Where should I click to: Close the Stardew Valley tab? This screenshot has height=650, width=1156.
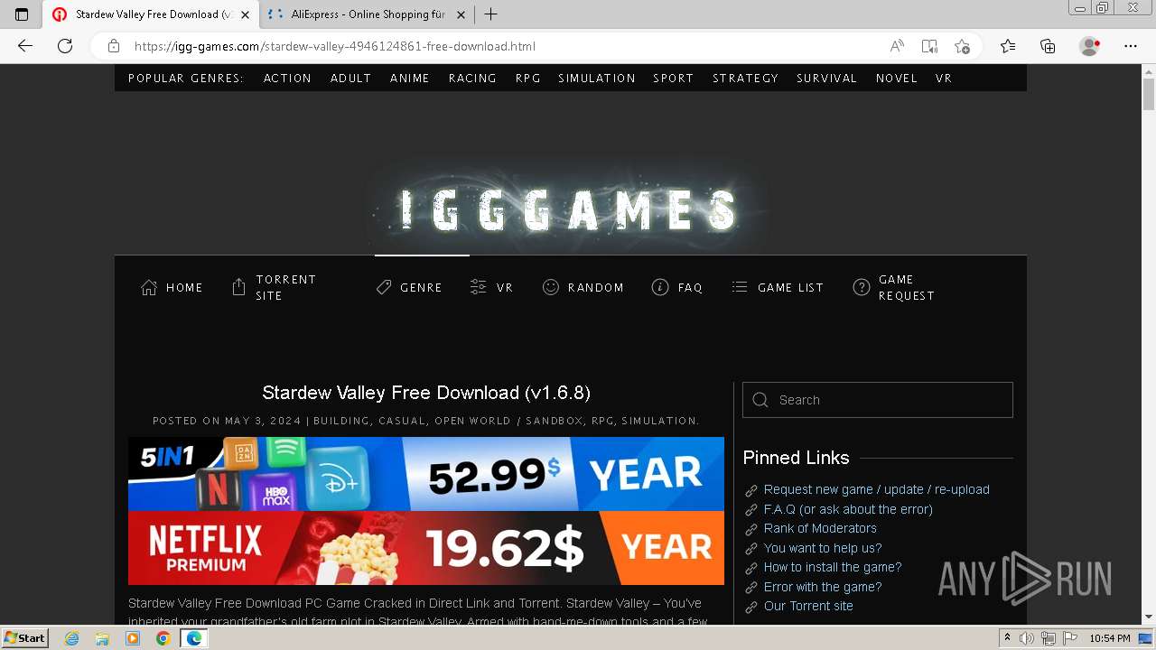(245, 14)
